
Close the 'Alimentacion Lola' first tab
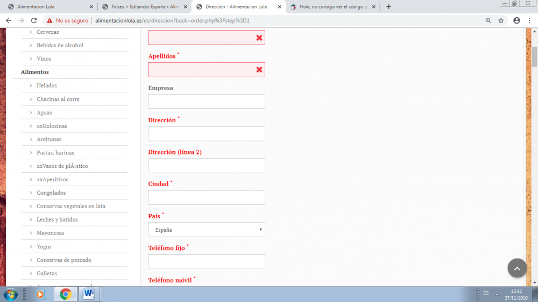click(x=91, y=6)
